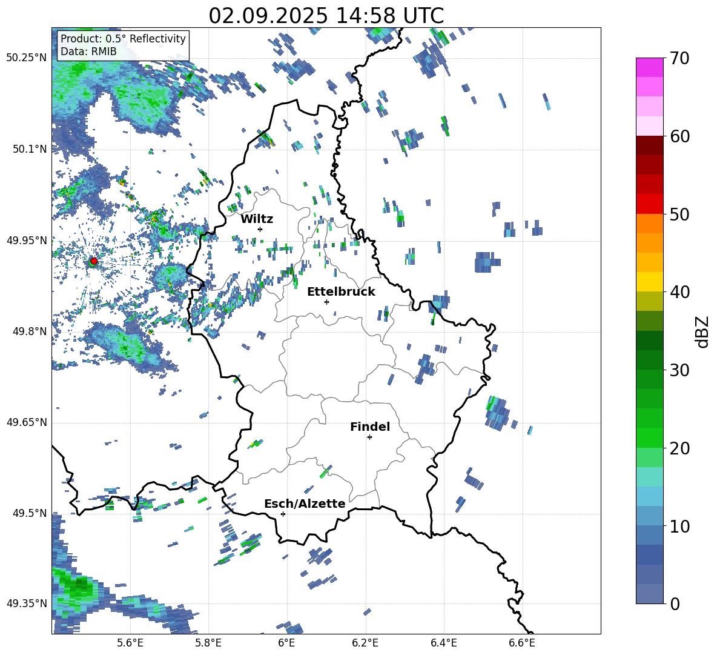
Task: Click the Data: RMIB text
Action: coord(88,52)
